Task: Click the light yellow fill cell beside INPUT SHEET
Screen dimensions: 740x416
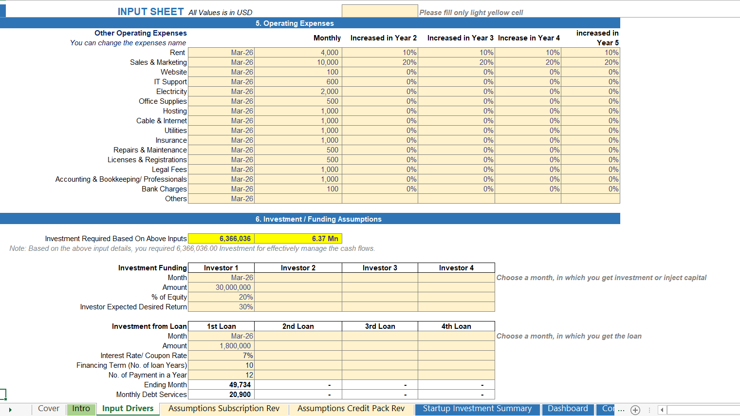Action: [380, 10]
